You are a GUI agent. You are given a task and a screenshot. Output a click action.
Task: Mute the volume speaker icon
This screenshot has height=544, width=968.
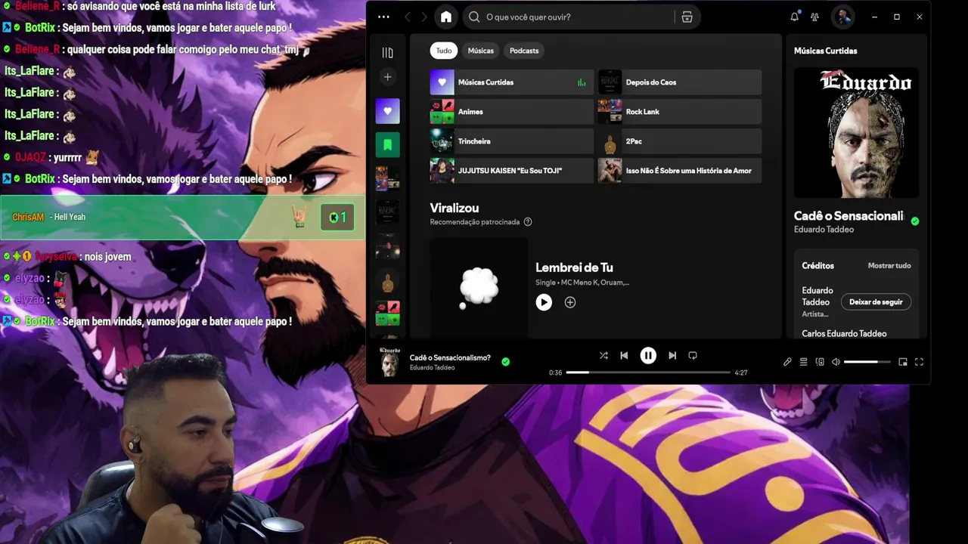tap(836, 362)
